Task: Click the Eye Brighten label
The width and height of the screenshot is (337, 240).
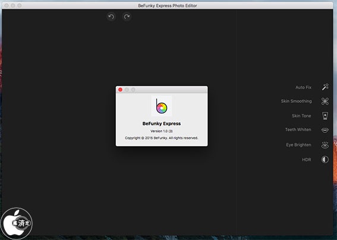Action: pyautogui.click(x=298, y=145)
